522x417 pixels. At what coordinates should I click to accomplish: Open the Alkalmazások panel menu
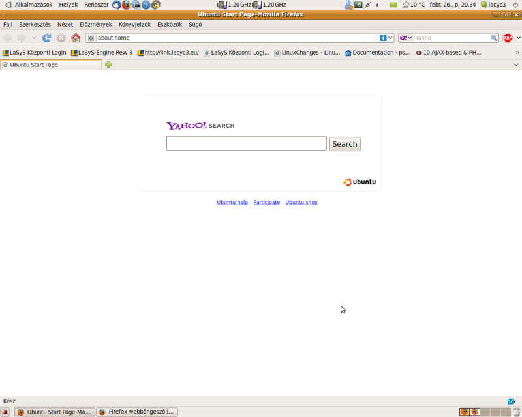[34, 5]
